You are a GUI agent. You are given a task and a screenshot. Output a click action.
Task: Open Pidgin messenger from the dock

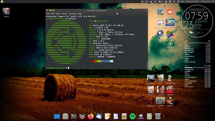141,116
